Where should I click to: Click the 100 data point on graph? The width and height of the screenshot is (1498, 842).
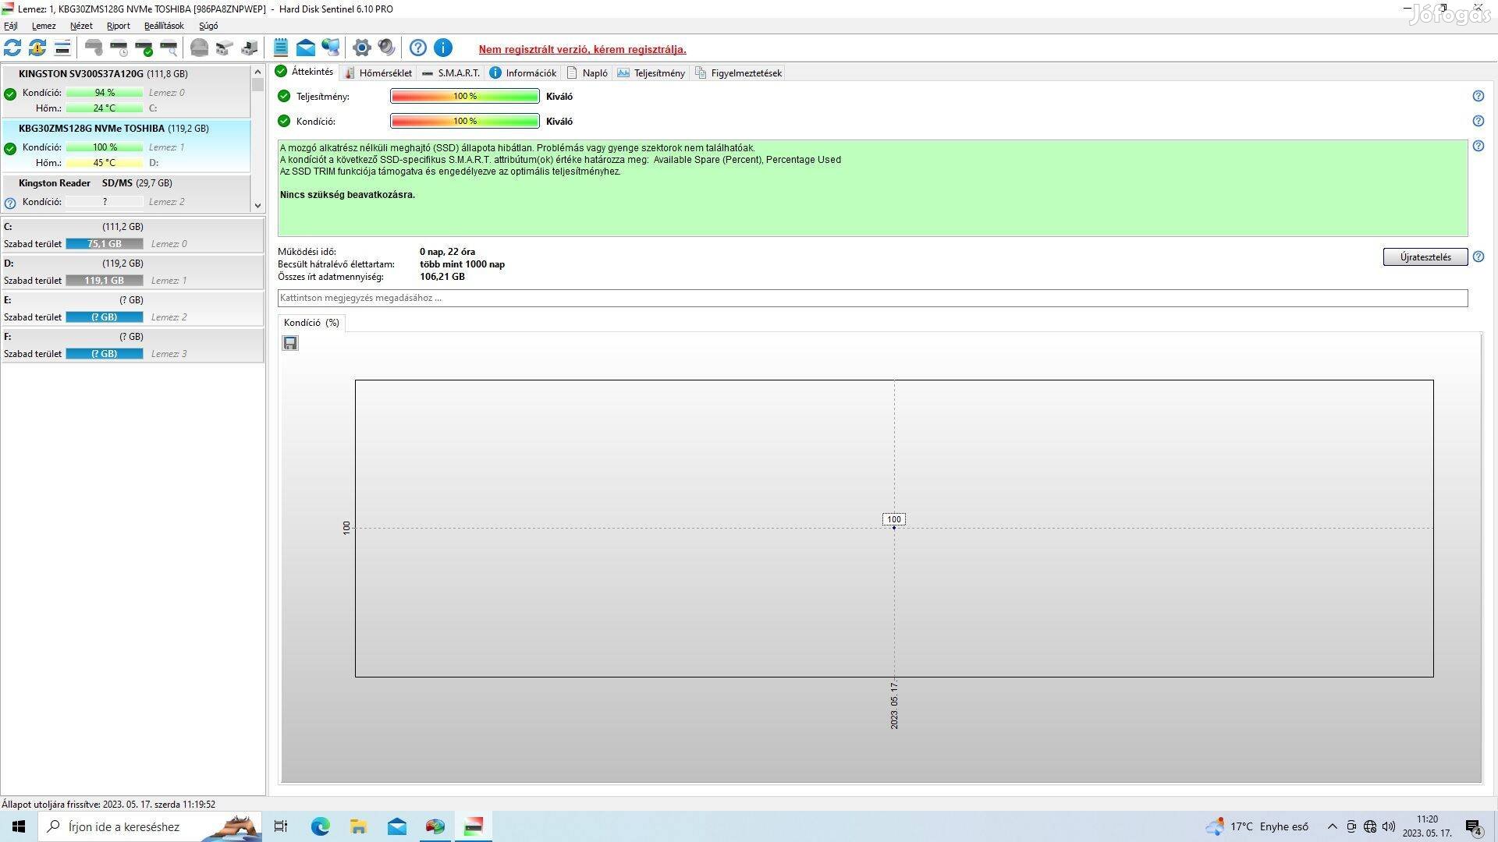[894, 527]
